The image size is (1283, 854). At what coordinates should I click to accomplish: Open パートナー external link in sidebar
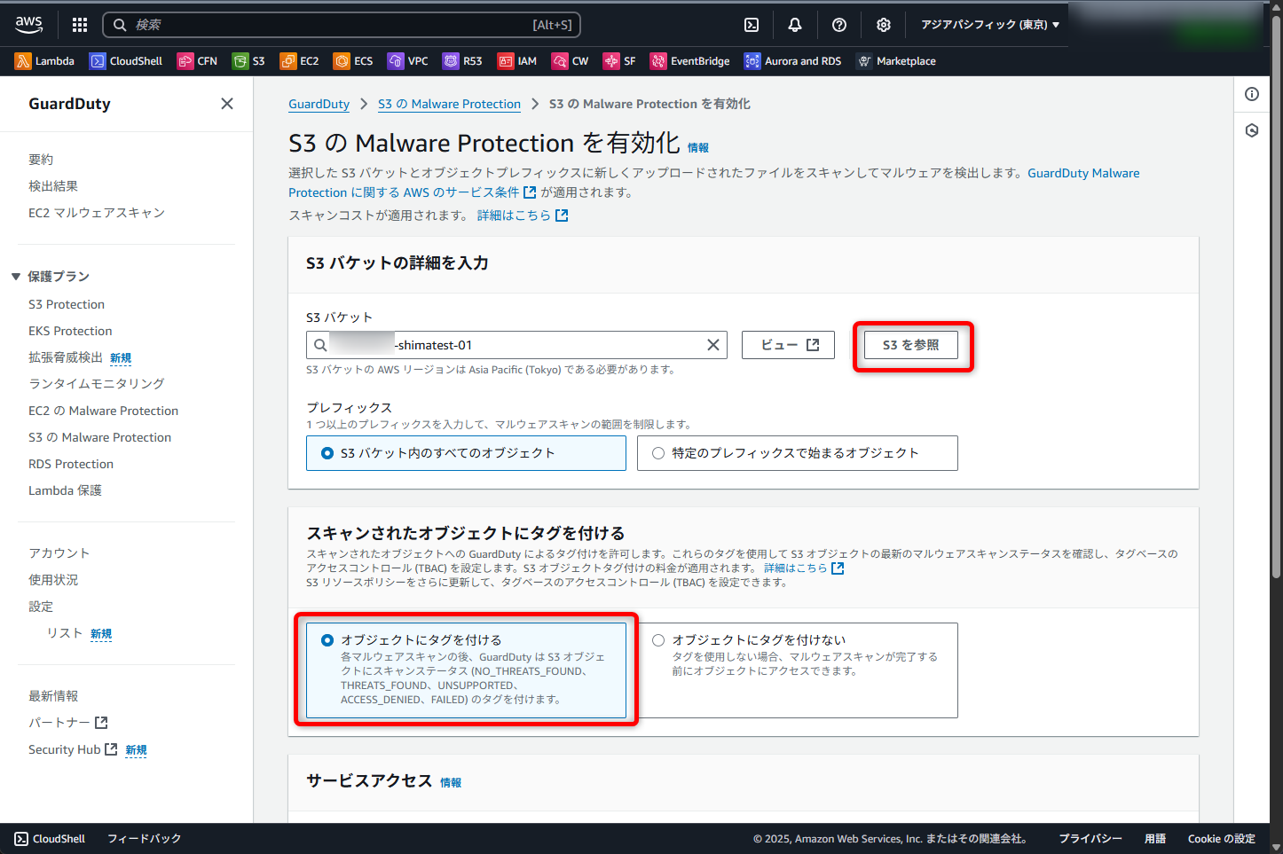click(x=67, y=723)
